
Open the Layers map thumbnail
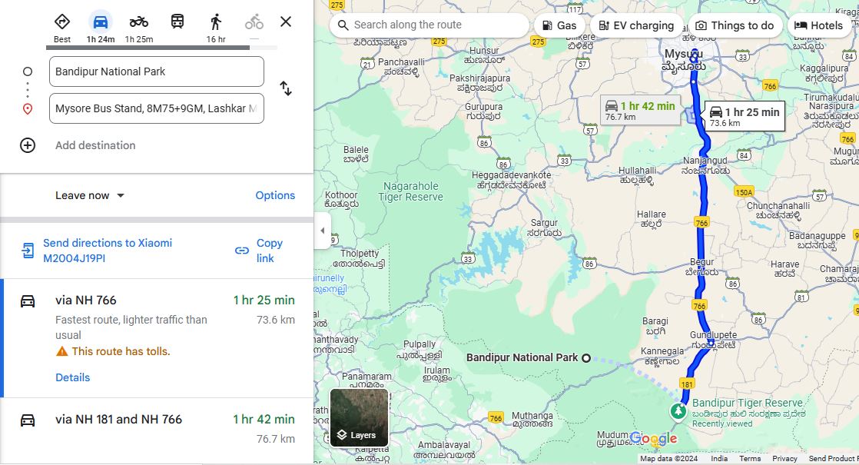click(x=360, y=417)
